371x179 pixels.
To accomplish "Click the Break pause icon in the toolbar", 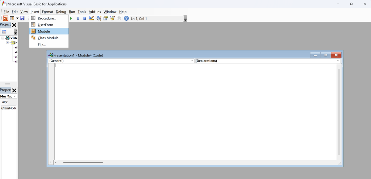I will tap(78, 18).
